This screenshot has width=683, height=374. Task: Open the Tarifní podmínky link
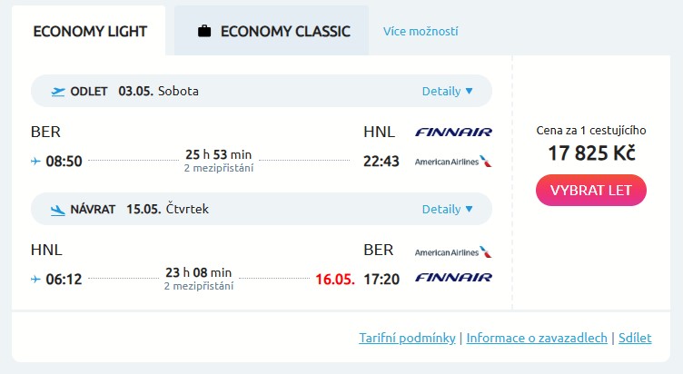click(407, 338)
